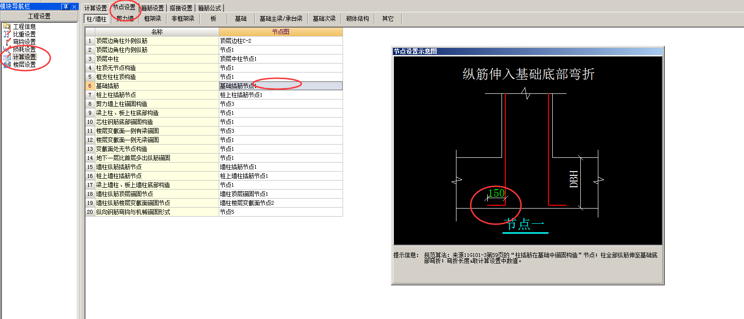Select row 墙柱纵筋插筋节点
The width and height of the screenshot is (744, 319).
pyautogui.click(x=157, y=167)
